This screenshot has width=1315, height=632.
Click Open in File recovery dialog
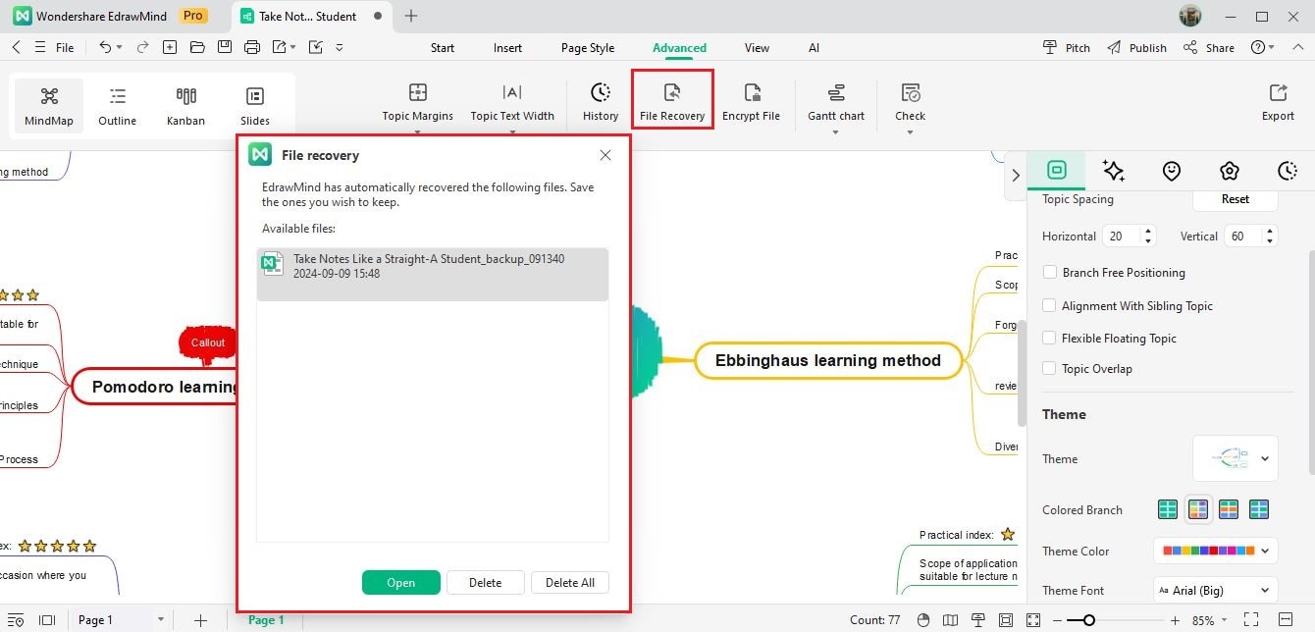pyautogui.click(x=400, y=582)
